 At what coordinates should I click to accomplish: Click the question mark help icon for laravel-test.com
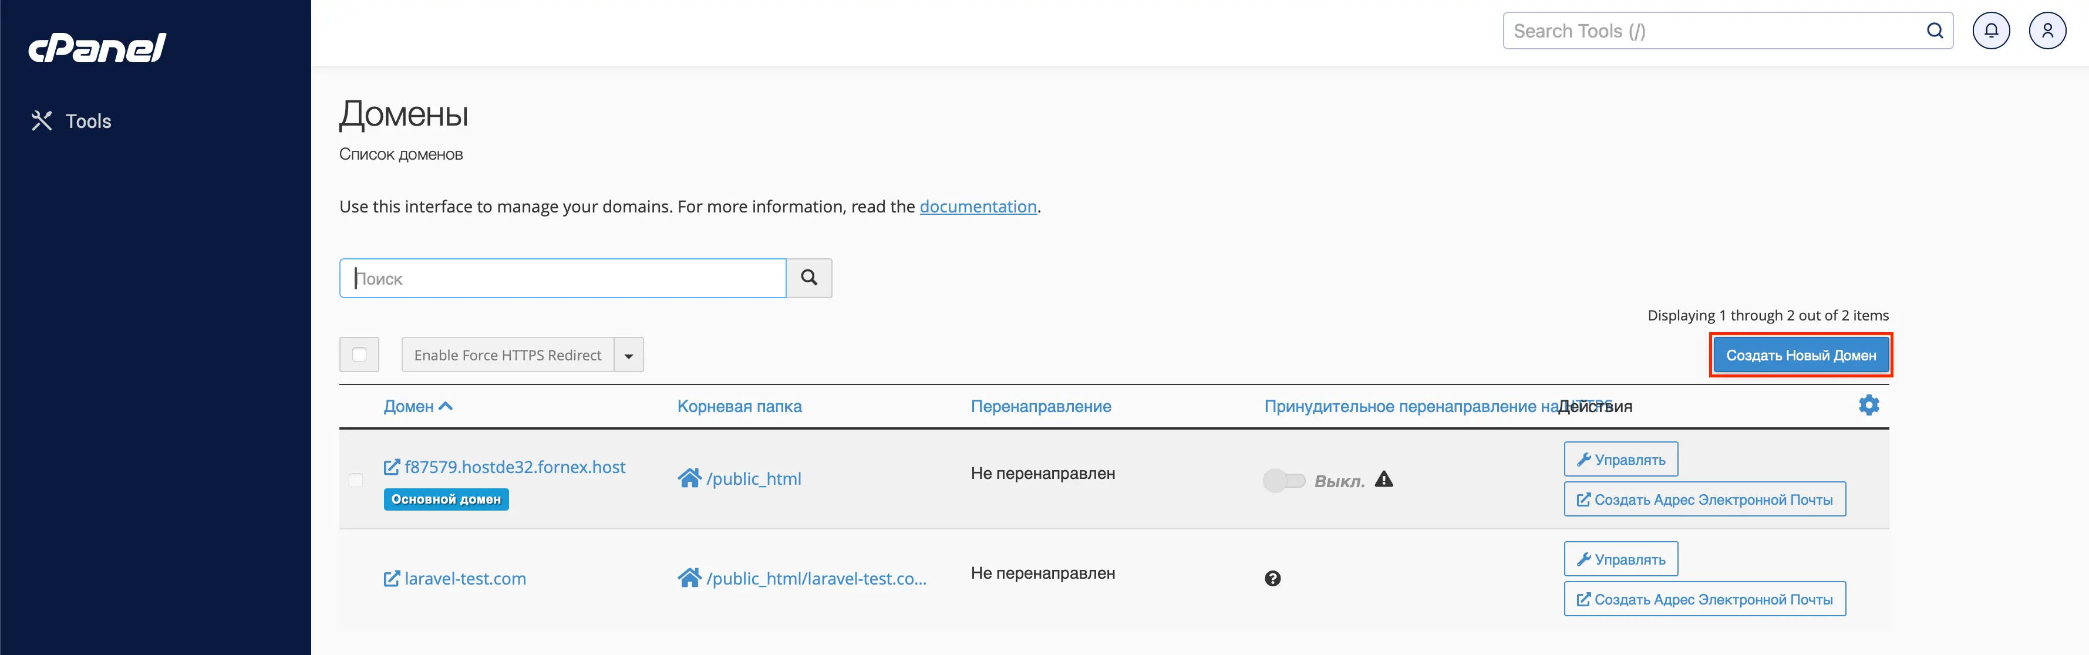point(1272,578)
